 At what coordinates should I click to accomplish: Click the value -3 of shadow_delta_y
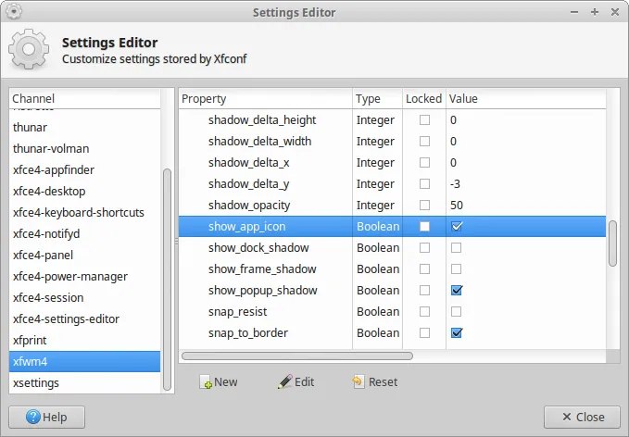455,183
